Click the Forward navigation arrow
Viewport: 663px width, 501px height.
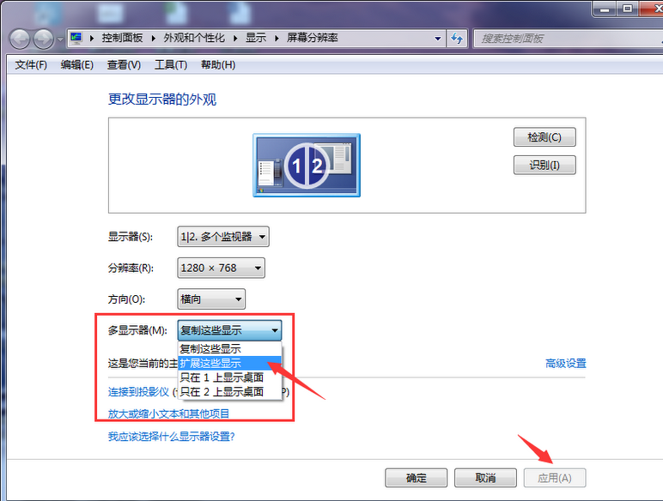(x=43, y=39)
